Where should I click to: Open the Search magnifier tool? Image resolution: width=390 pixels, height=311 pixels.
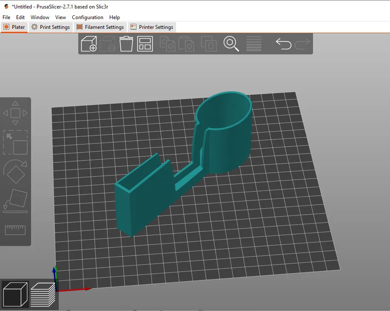(x=231, y=44)
